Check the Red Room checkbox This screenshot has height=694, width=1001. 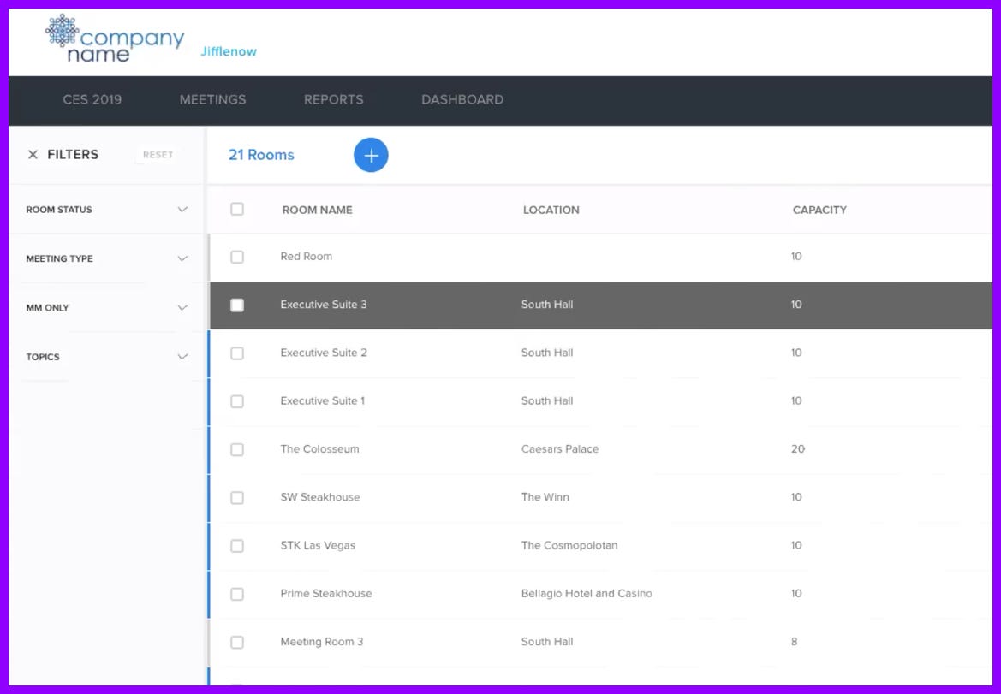click(x=237, y=256)
